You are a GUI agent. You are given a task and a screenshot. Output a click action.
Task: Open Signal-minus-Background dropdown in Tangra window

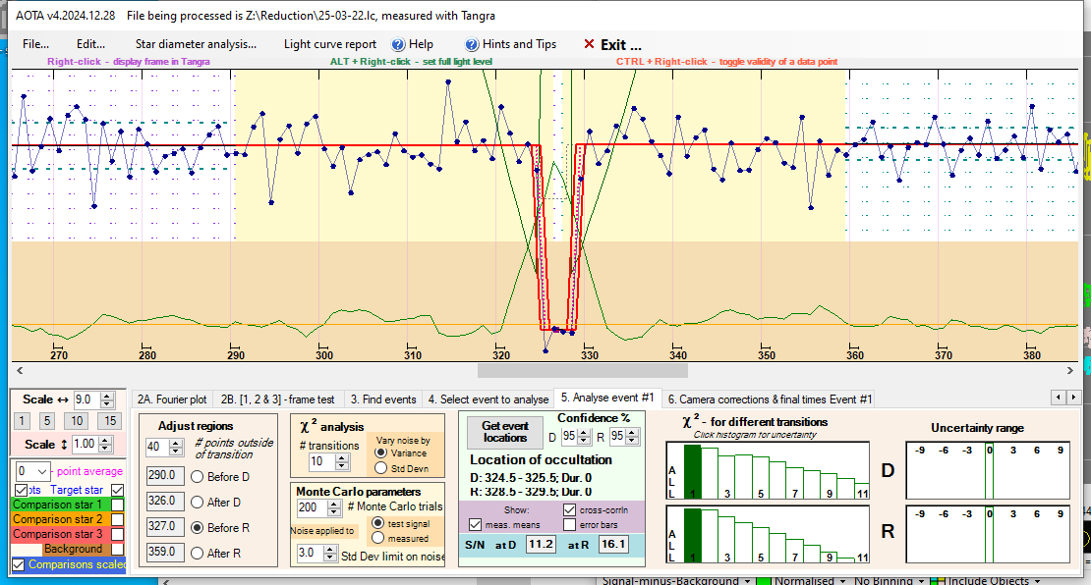pyautogui.click(x=747, y=581)
